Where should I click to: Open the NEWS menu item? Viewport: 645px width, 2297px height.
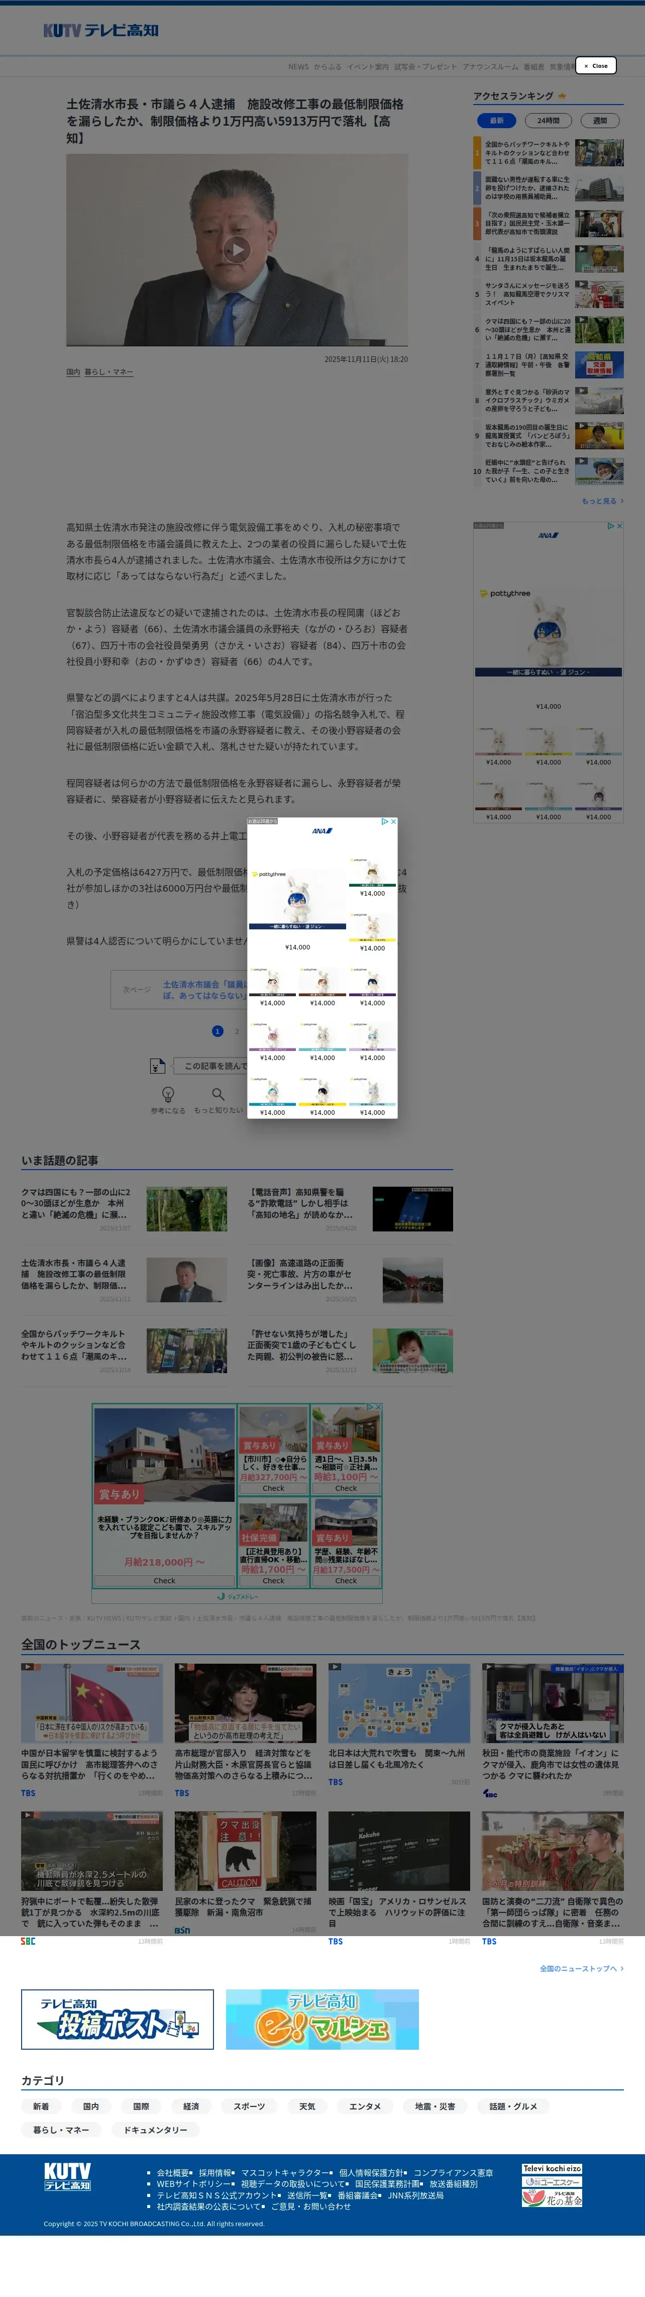point(298,67)
